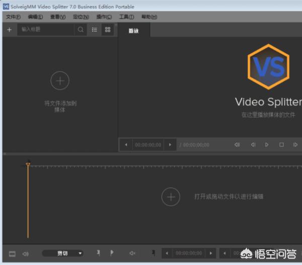Click the circle plus on the timeline
Image resolution: width=302 pixels, height=265 pixels.
pos(171,197)
